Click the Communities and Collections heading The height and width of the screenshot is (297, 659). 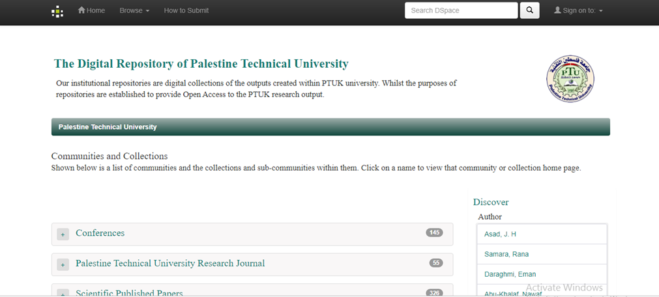(x=110, y=156)
